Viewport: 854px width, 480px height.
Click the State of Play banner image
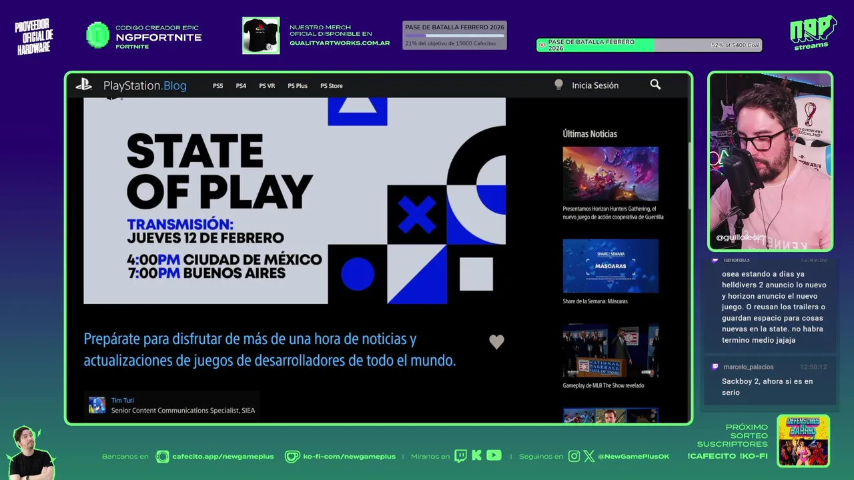294,201
